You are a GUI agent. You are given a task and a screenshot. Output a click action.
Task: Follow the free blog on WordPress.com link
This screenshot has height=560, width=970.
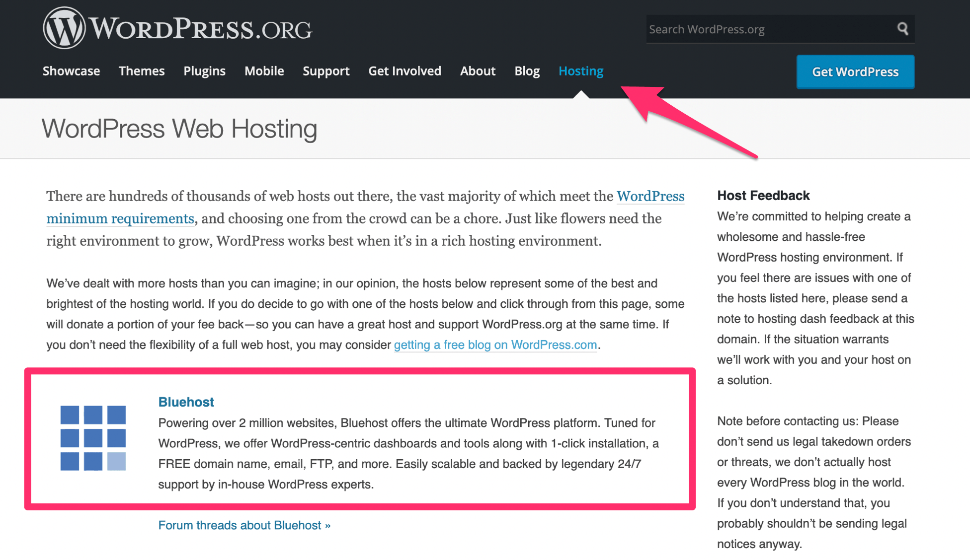click(495, 345)
